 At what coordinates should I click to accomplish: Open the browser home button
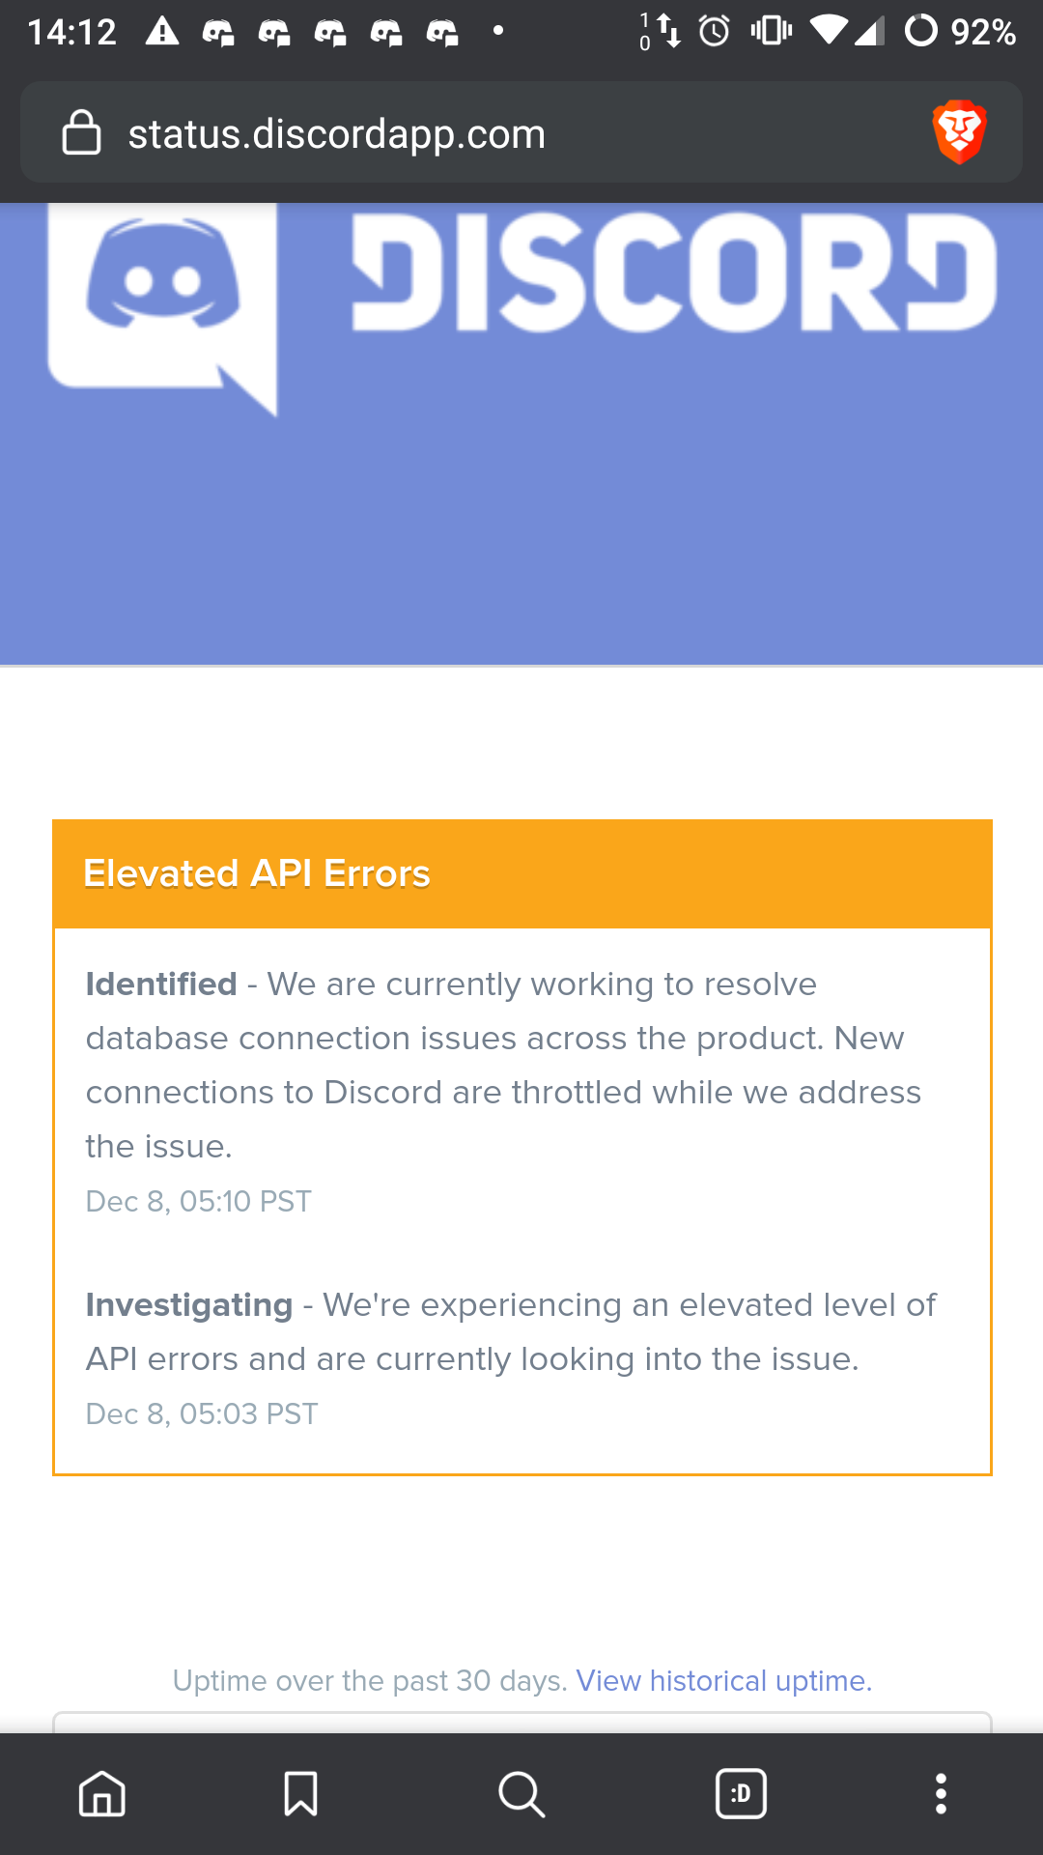click(x=102, y=1794)
